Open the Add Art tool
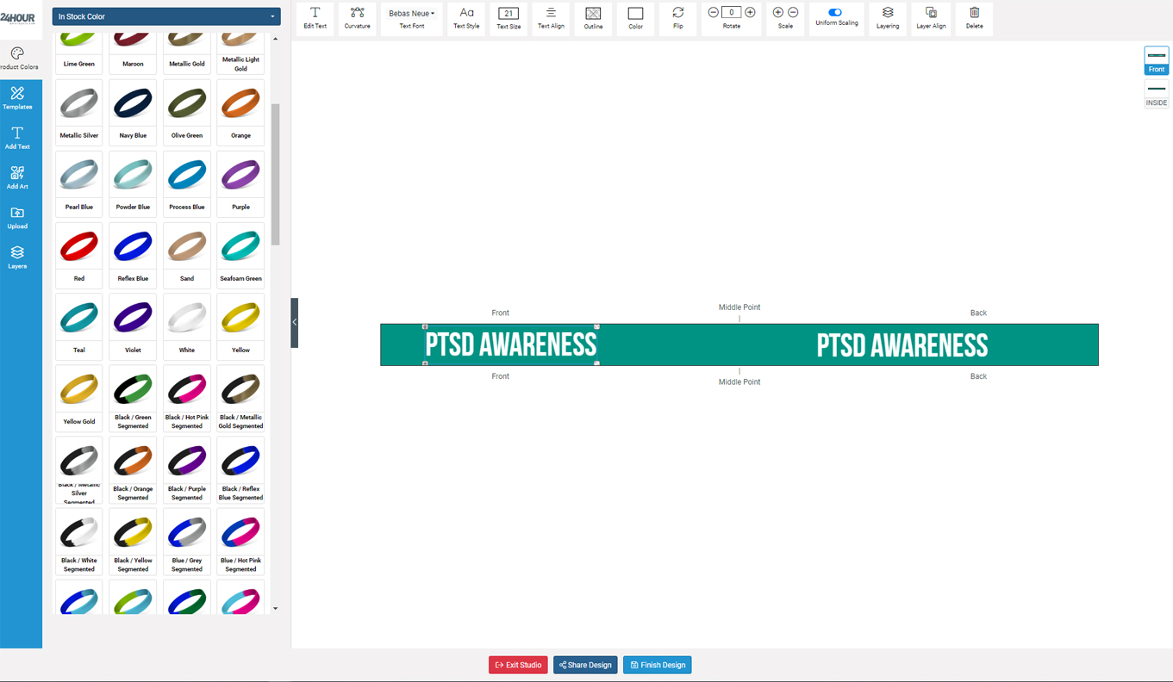The image size is (1173, 682). [x=17, y=178]
